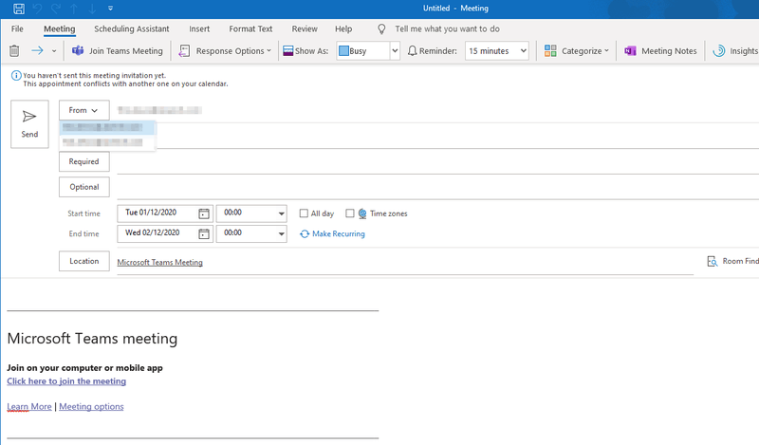
Task: Click the Show As striped icon
Action: tap(288, 51)
